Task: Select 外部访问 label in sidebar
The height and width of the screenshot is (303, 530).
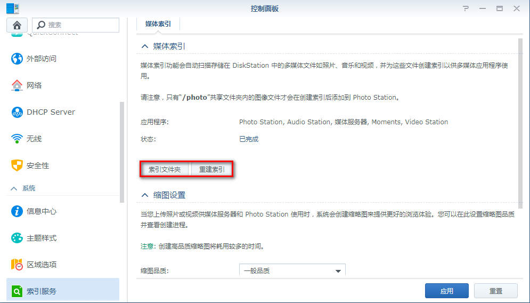Action: [41, 59]
